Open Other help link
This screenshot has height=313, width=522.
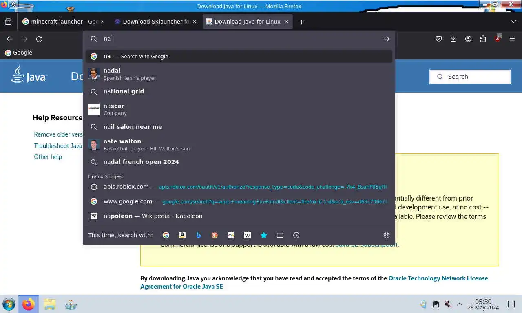coord(48,157)
